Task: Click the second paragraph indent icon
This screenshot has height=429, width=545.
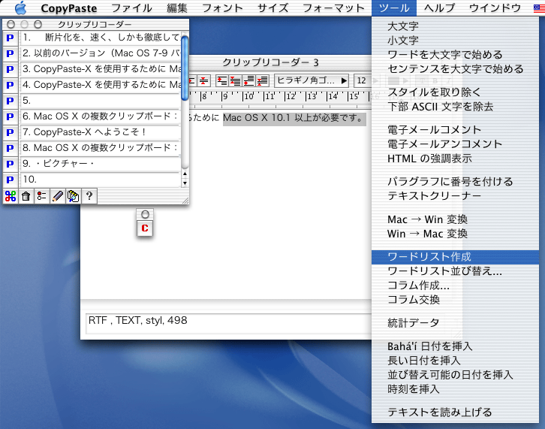Action: pos(235,81)
